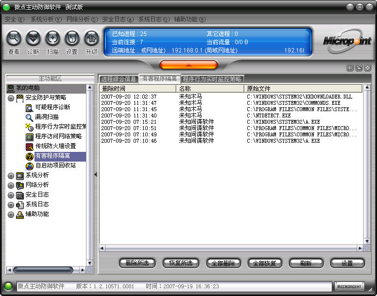Screen dimensions: 377x296
Task: Open the 自启动项回收站 icon
Action: [29, 166]
